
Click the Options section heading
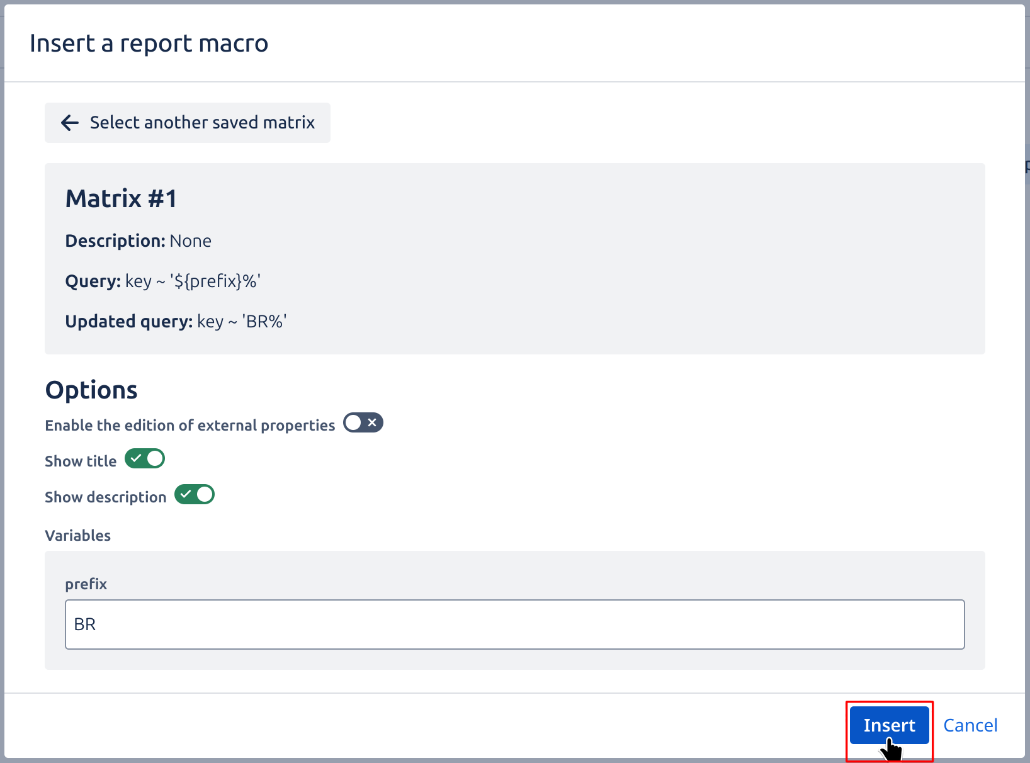coord(91,390)
